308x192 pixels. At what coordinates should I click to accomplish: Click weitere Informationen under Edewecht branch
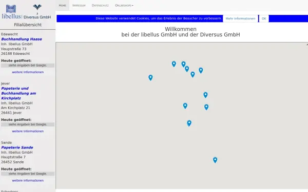click(28, 72)
